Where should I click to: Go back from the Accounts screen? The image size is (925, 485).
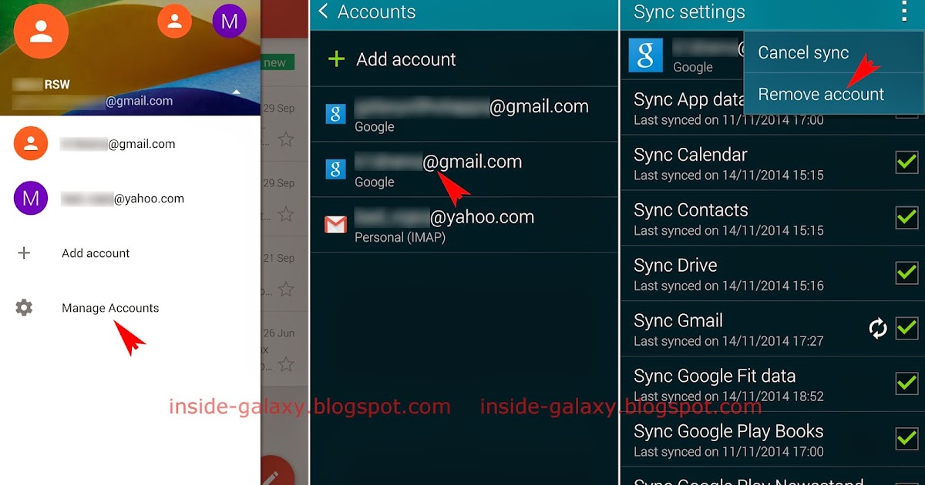[323, 12]
